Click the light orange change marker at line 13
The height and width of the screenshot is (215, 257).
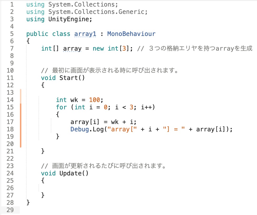(x=20, y=96)
